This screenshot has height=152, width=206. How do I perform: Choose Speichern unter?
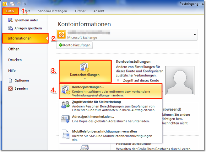[23, 20]
